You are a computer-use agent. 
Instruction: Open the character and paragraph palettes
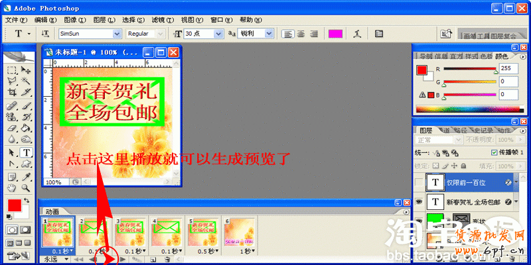click(x=378, y=33)
